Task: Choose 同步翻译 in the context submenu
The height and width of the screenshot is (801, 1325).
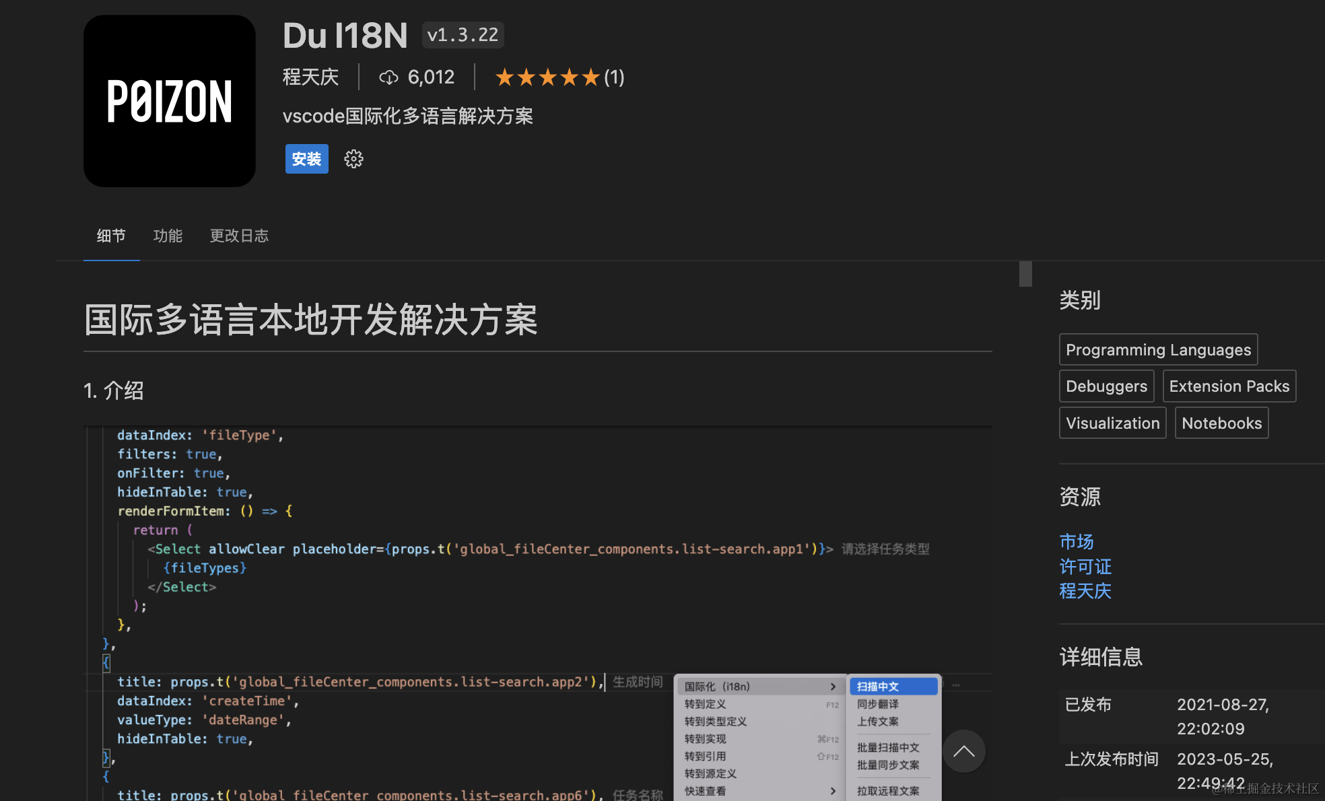Action: (878, 704)
